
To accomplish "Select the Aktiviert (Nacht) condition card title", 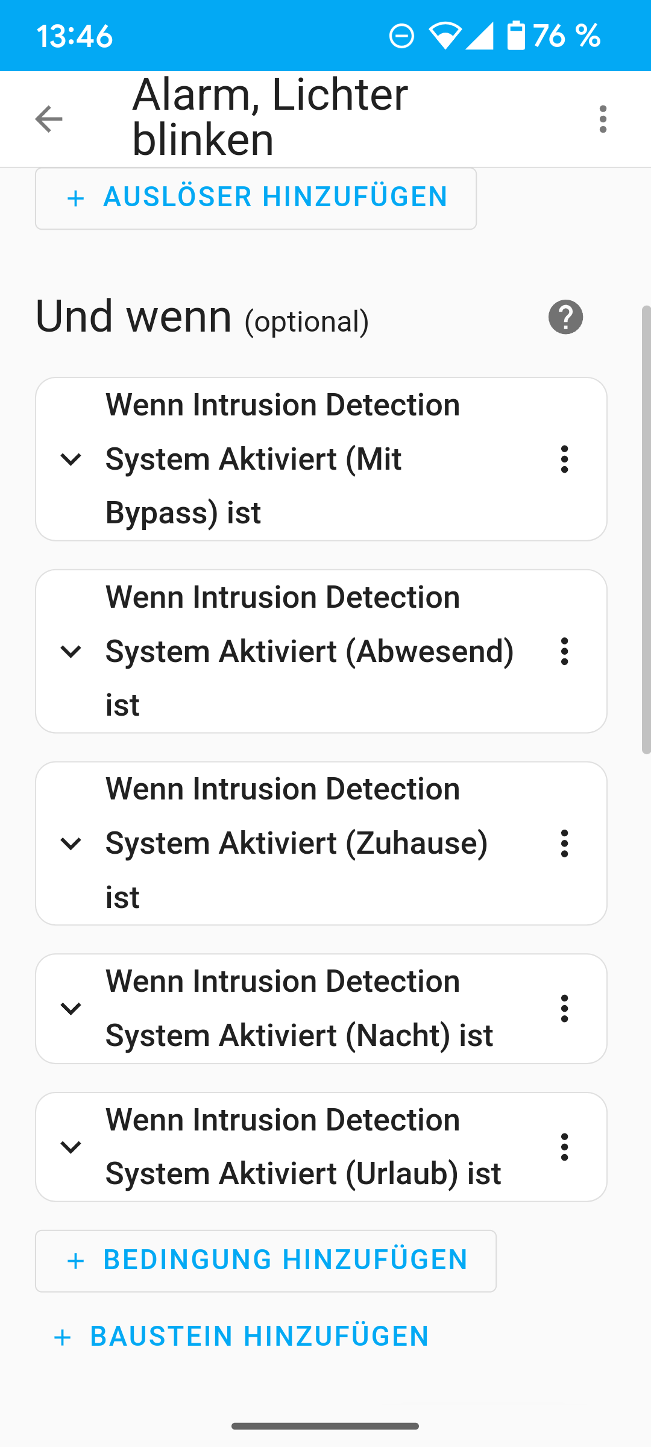I will pos(300,1009).
